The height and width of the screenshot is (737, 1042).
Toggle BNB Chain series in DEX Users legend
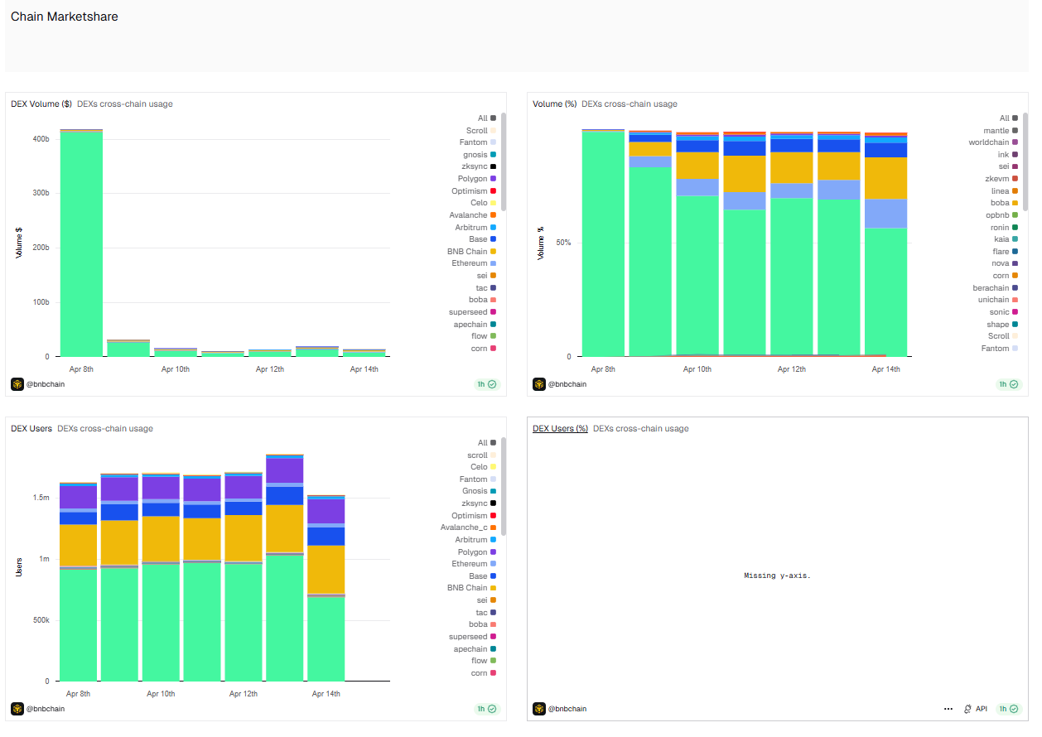pyautogui.click(x=468, y=588)
